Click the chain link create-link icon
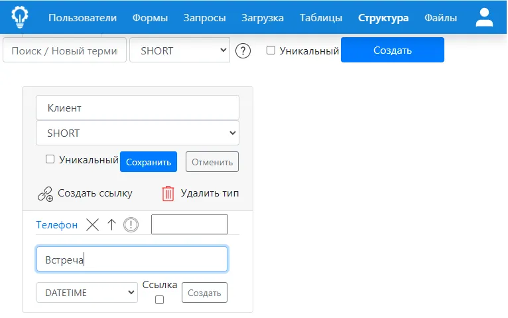 (x=45, y=194)
